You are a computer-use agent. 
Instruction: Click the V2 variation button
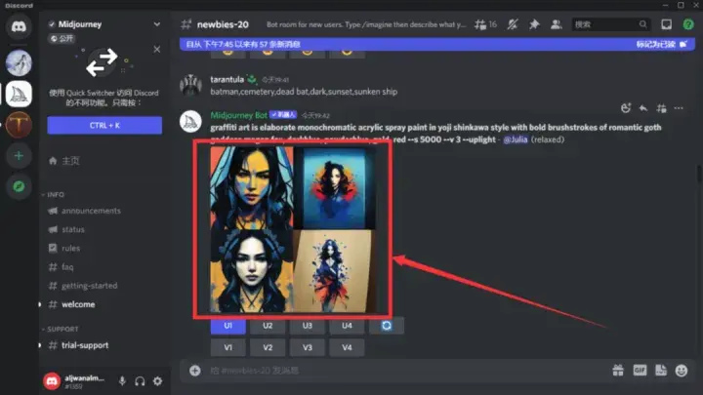[268, 347]
